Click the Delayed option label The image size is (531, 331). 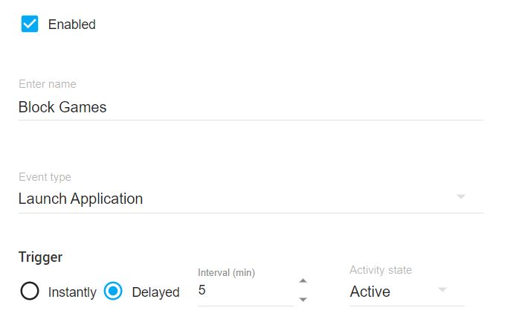point(155,292)
